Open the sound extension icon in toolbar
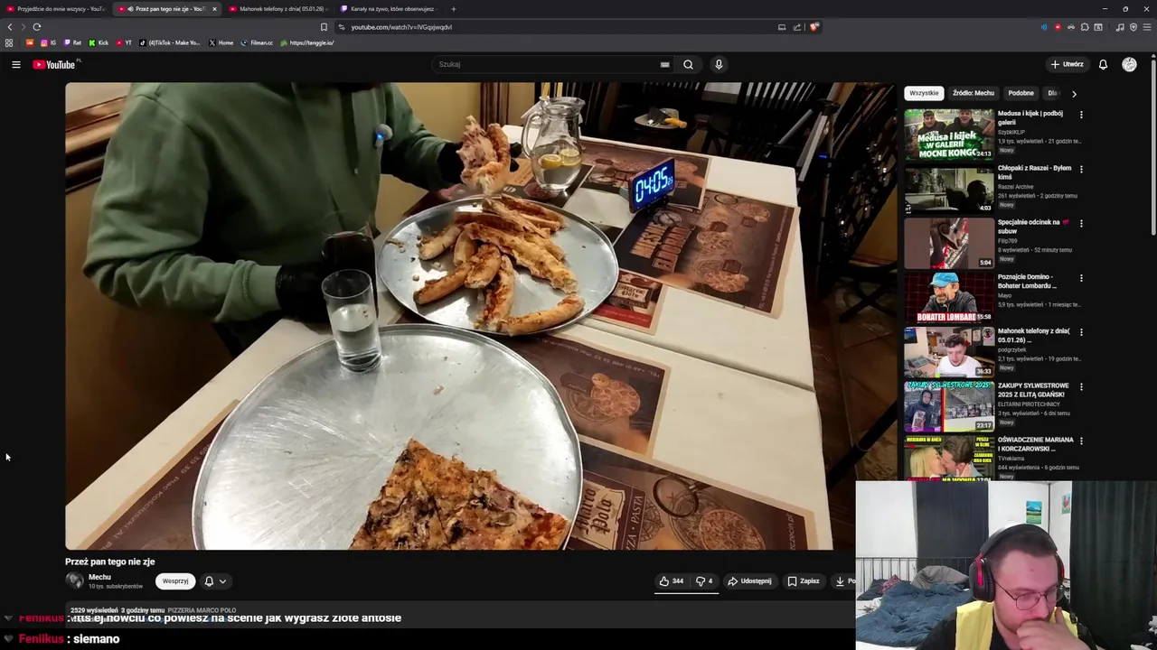The image size is (1157, 650). pyautogui.click(x=1044, y=27)
